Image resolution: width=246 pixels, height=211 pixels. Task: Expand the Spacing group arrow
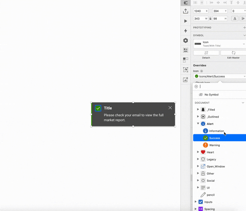point(195,209)
